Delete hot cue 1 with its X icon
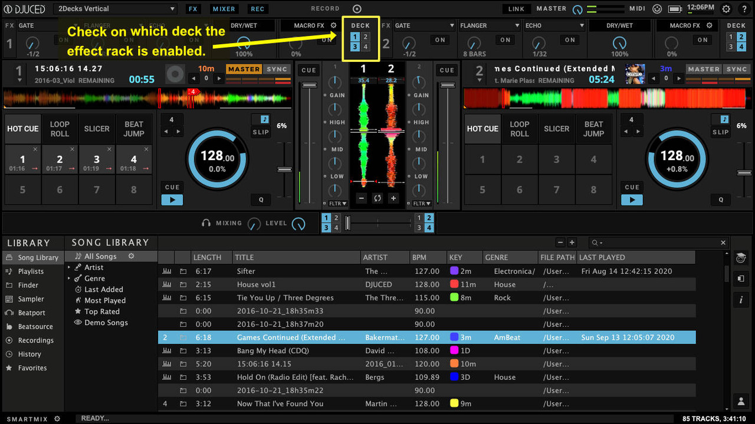Screen dimensions: 755x424 click(35, 150)
